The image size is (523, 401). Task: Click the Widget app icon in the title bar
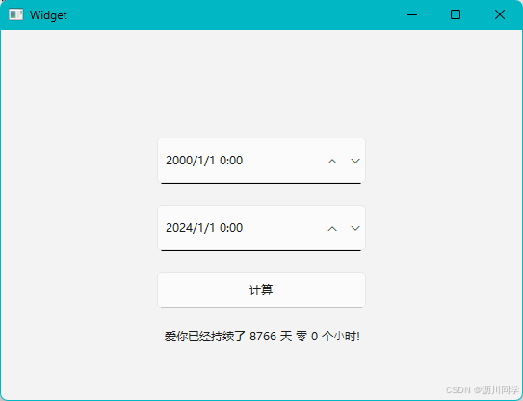point(15,14)
